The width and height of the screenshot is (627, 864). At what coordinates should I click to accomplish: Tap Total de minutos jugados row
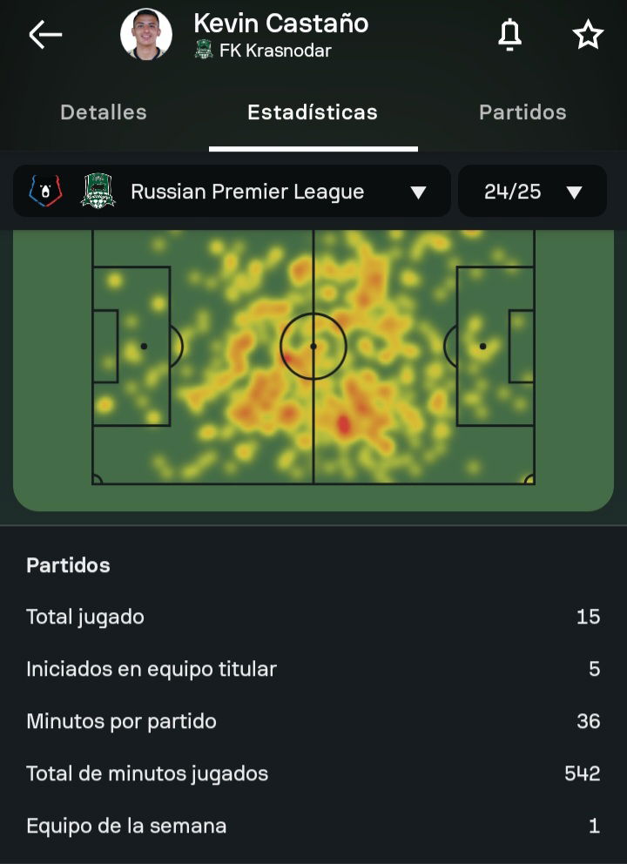(313, 773)
